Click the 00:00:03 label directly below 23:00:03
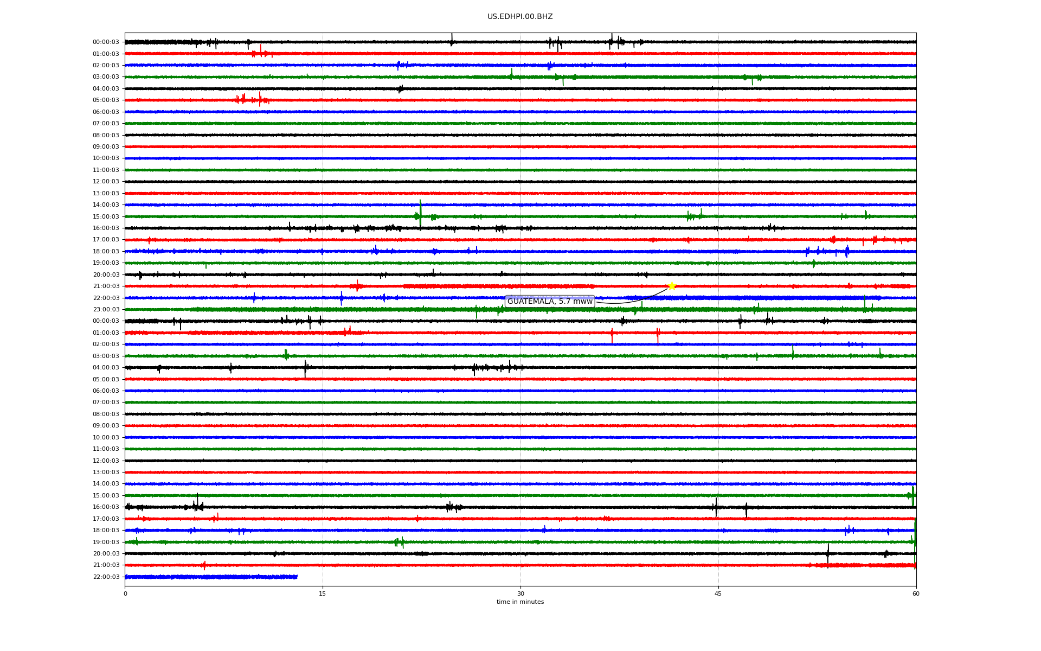 click(x=106, y=321)
